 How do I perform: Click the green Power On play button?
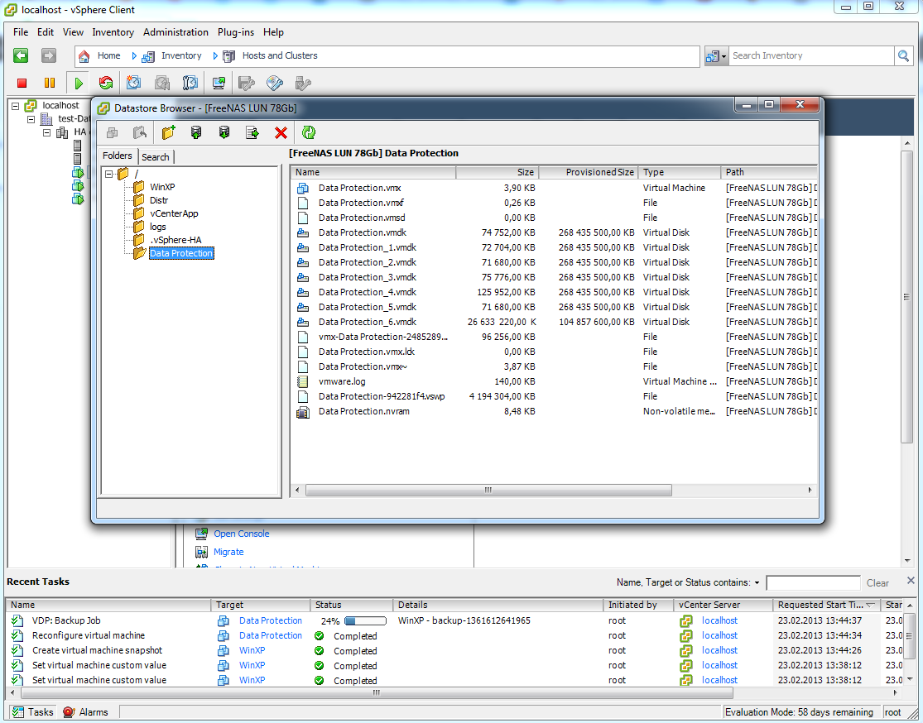(79, 83)
